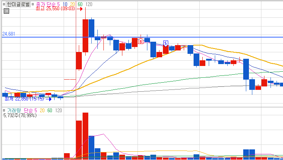Click the 최저 22,850 low price label
Image resolution: width=283 pixels, height=160 pixels.
[24, 99]
